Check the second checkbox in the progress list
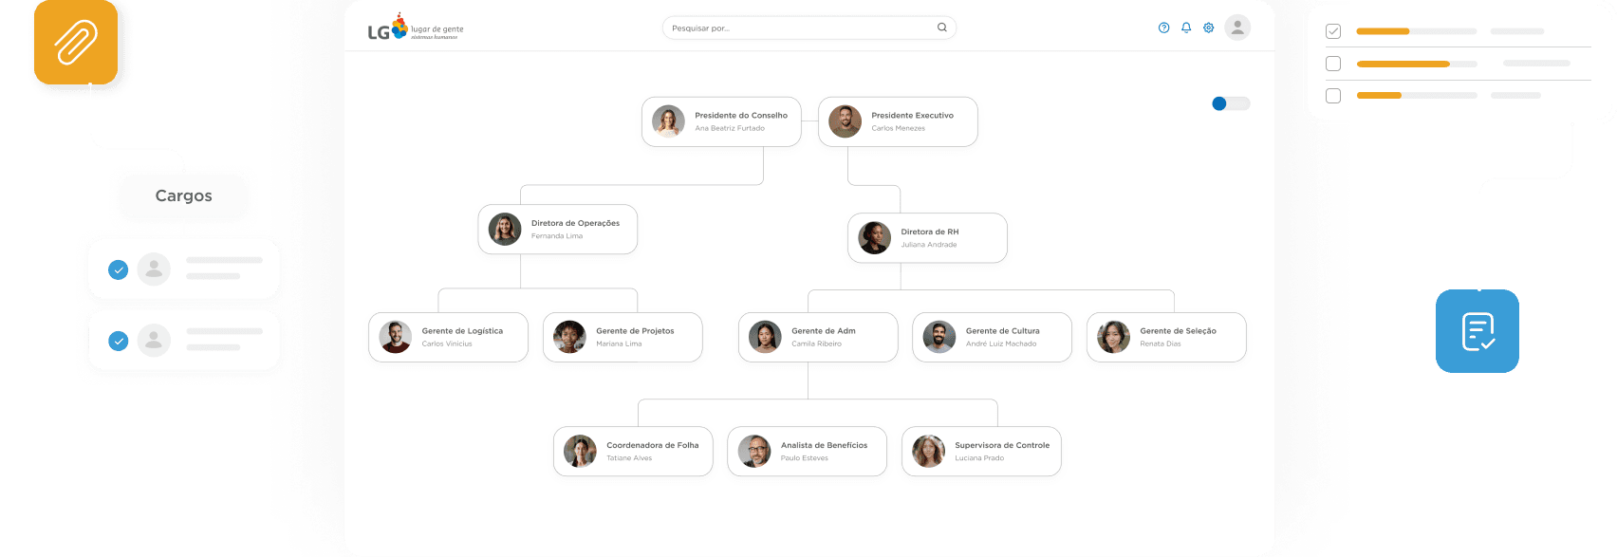The image size is (1617, 557). tap(1333, 64)
